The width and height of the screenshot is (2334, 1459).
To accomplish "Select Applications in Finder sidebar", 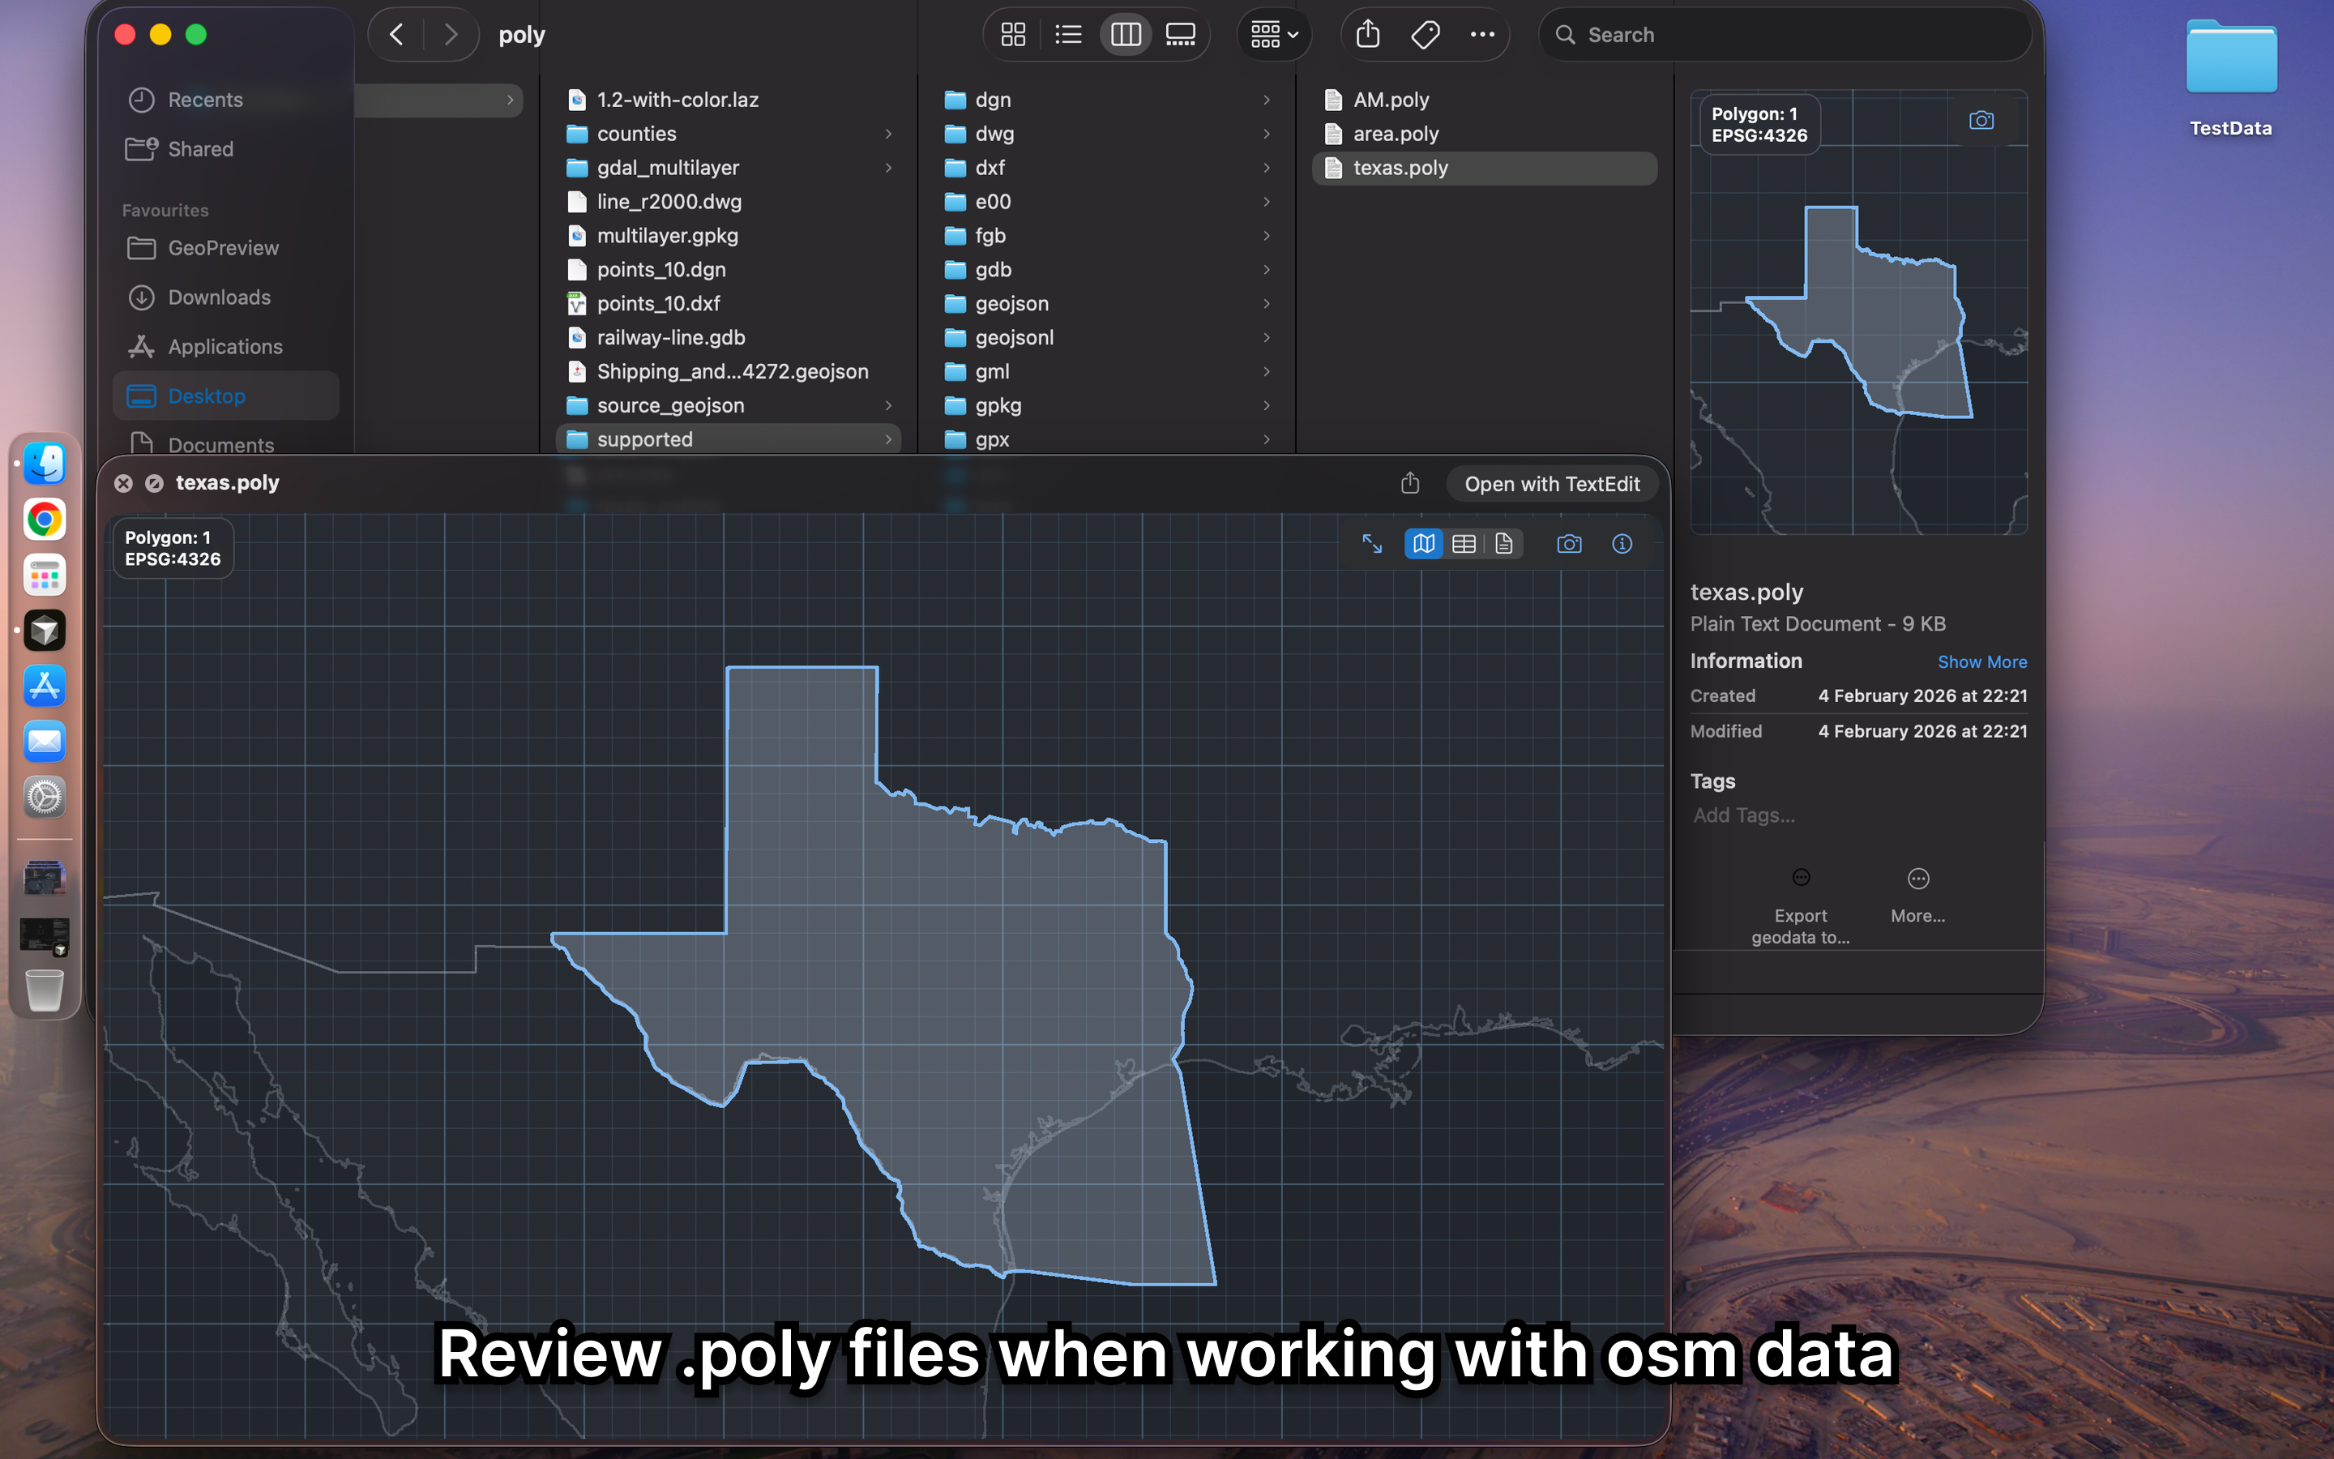I will tap(224, 346).
